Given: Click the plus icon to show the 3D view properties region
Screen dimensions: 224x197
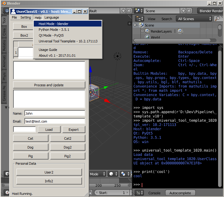Looking at the screenshot, I should click(130, 23).
